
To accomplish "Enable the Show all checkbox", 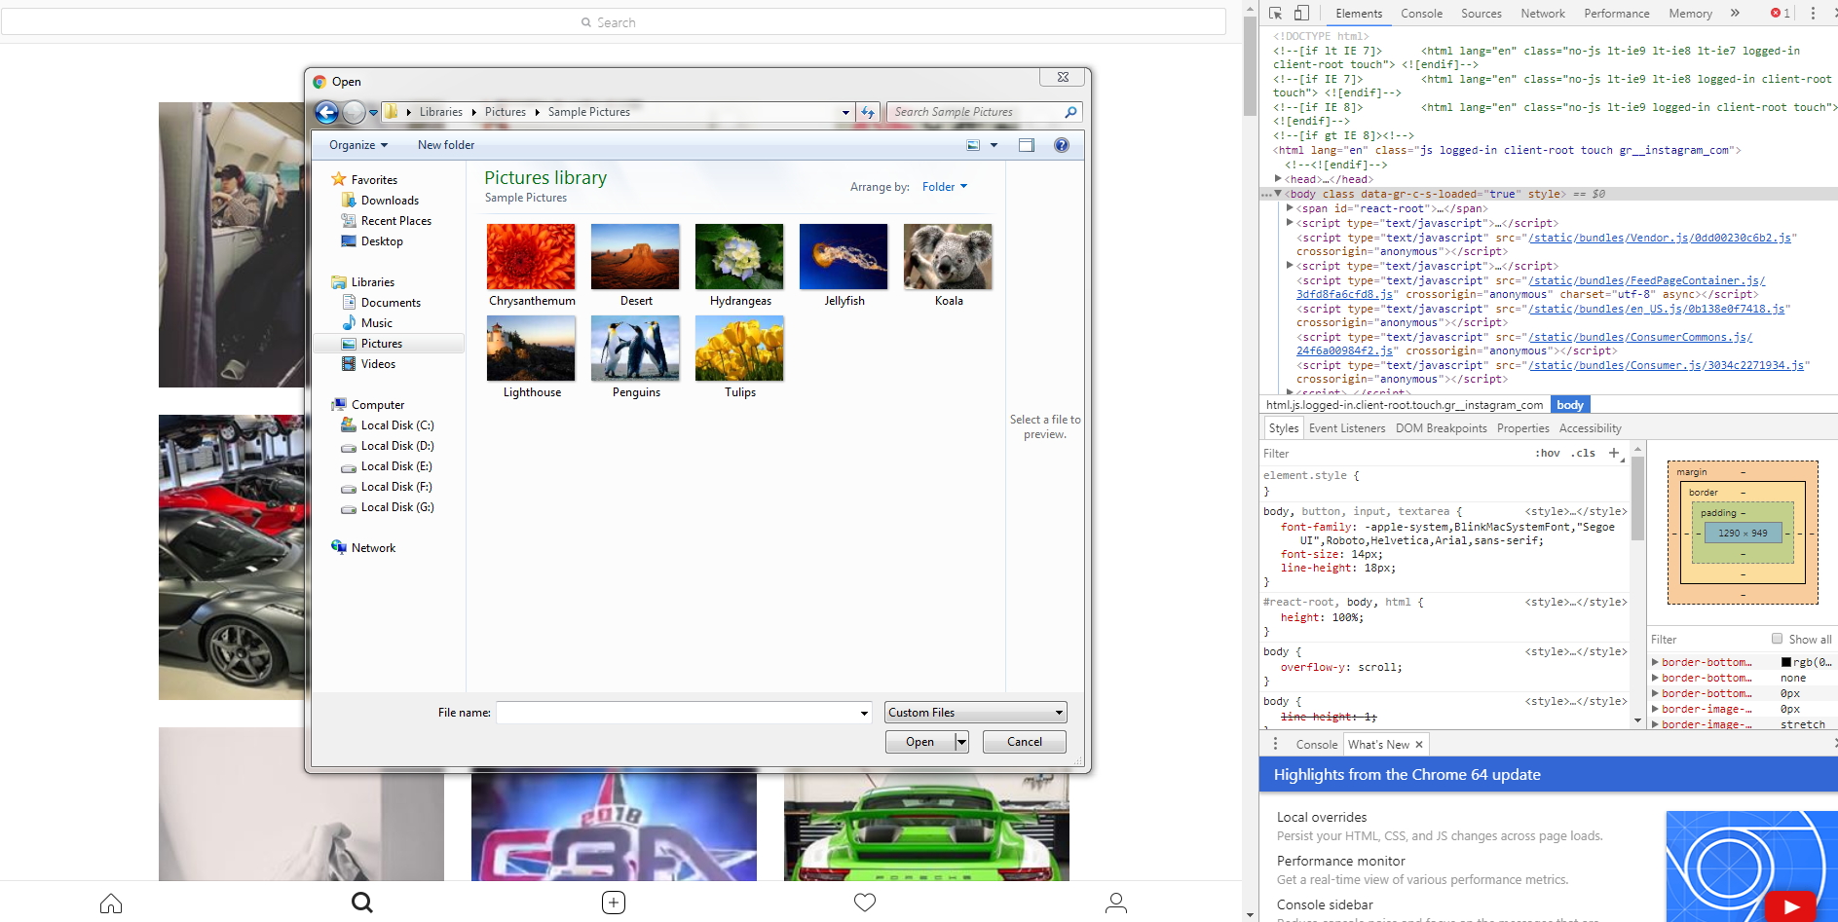I will click(1777, 639).
